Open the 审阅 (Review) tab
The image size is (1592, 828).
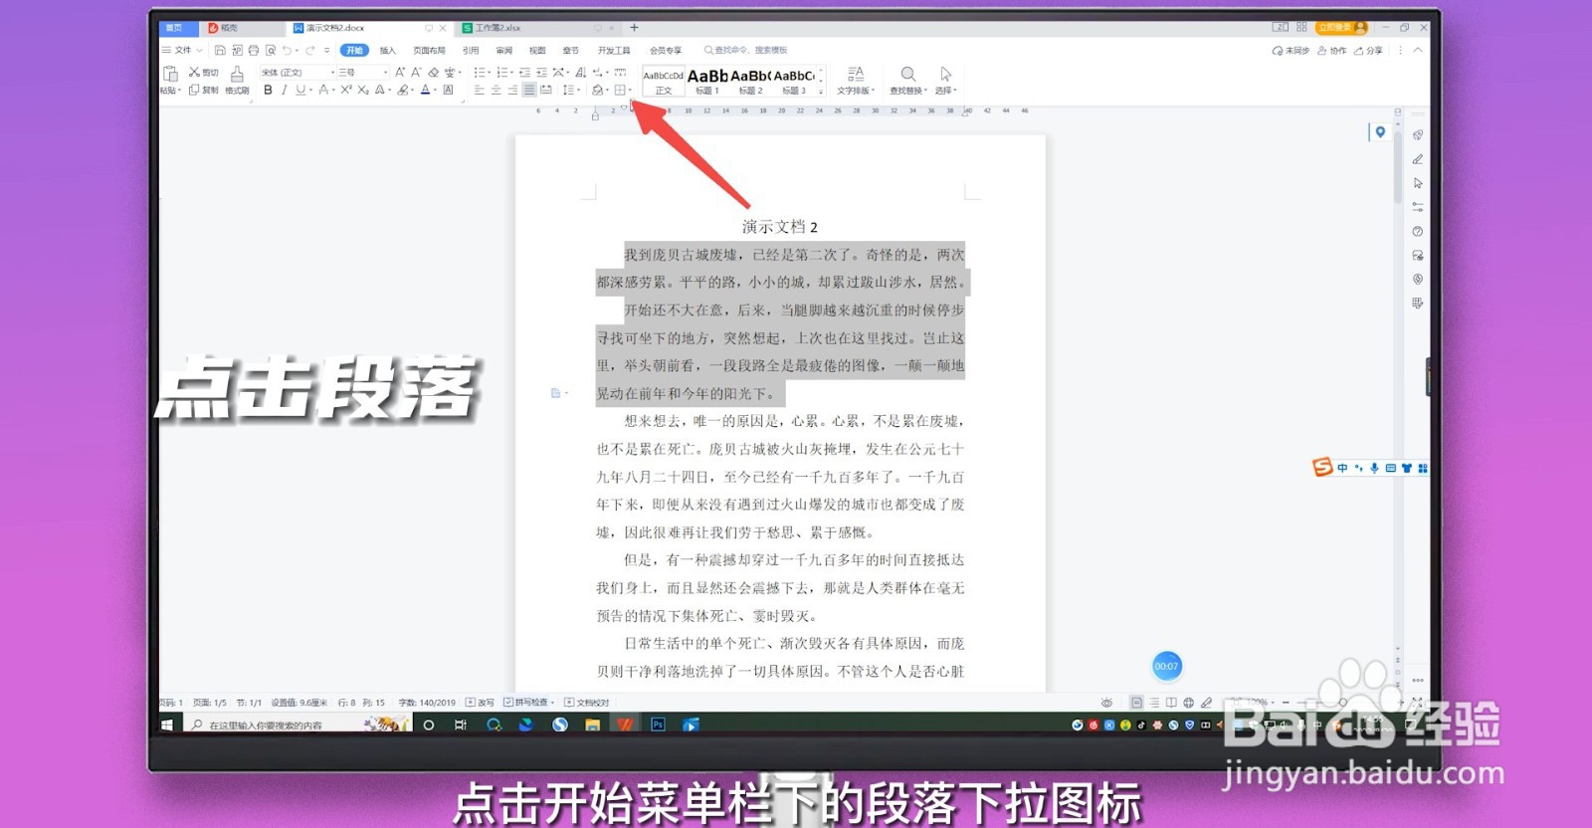[504, 50]
